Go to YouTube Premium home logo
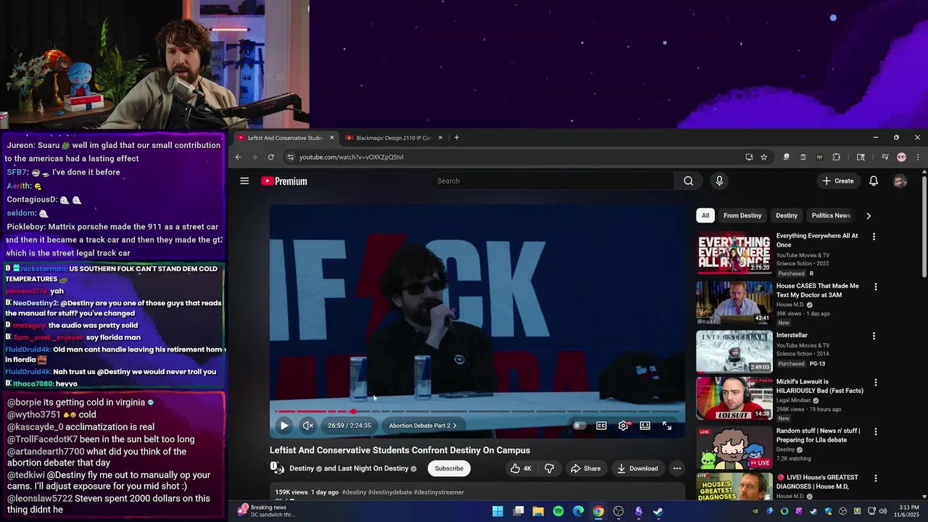The image size is (928, 522). tap(284, 181)
